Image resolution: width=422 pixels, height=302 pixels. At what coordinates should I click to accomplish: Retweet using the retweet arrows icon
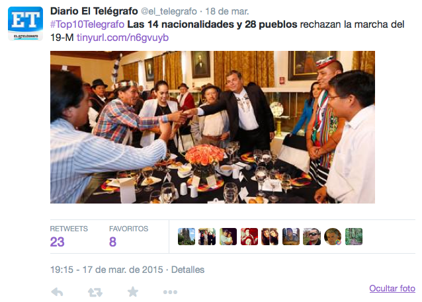pyautogui.click(x=95, y=292)
